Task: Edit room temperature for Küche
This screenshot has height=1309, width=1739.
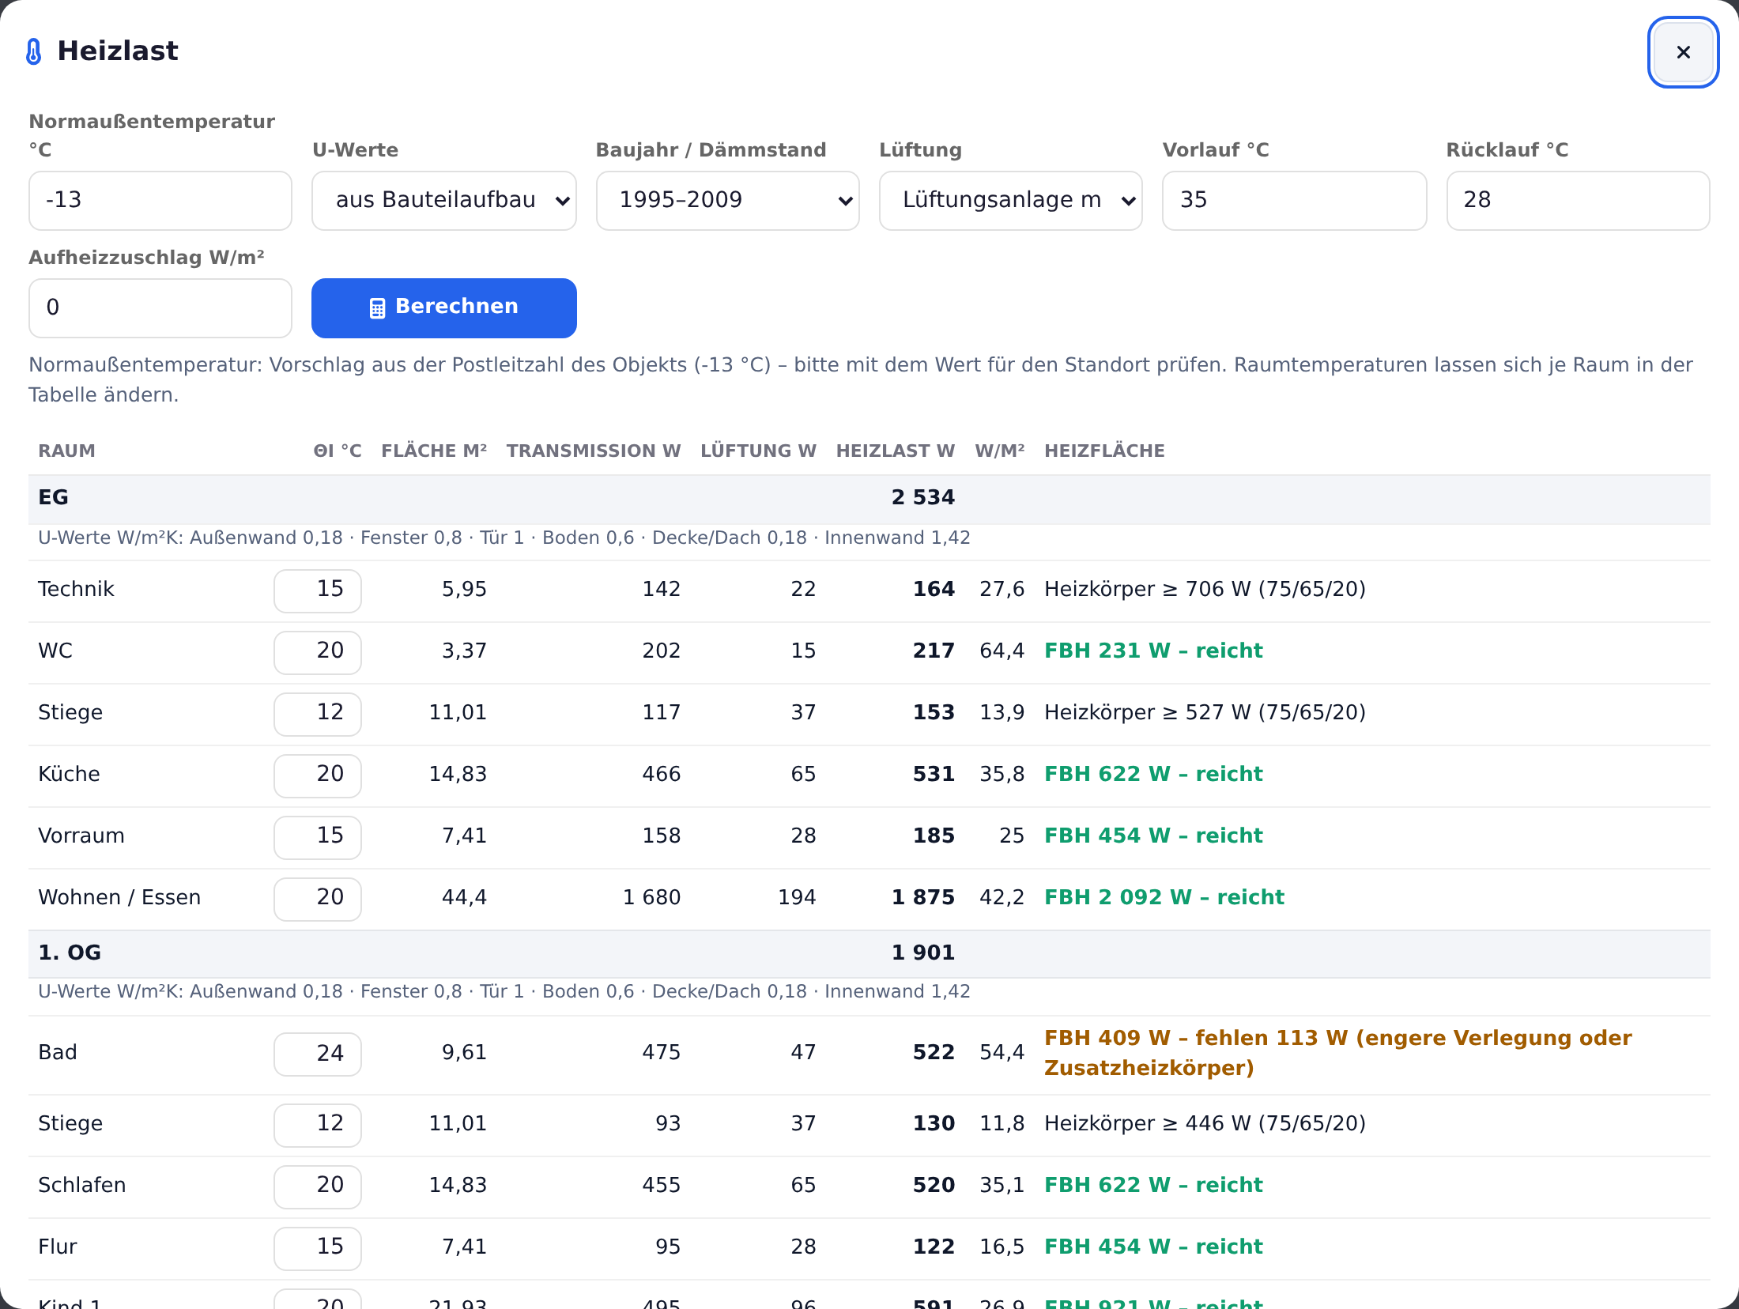Action: [x=318, y=775]
